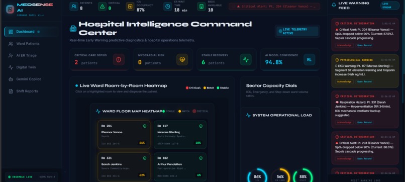This screenshot has width=405, height=182.
Task: Click the ER Wait Time clock icon
Action: [168, 7]
